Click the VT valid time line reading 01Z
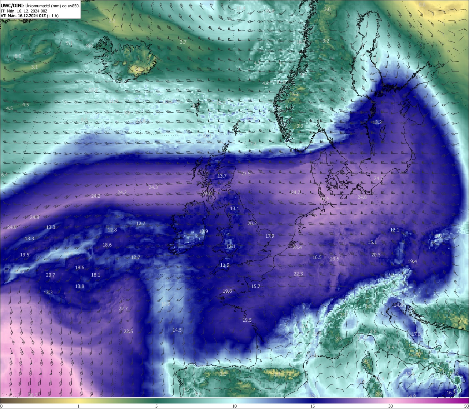The image size is (469, 409). click(x=30, y=16)
